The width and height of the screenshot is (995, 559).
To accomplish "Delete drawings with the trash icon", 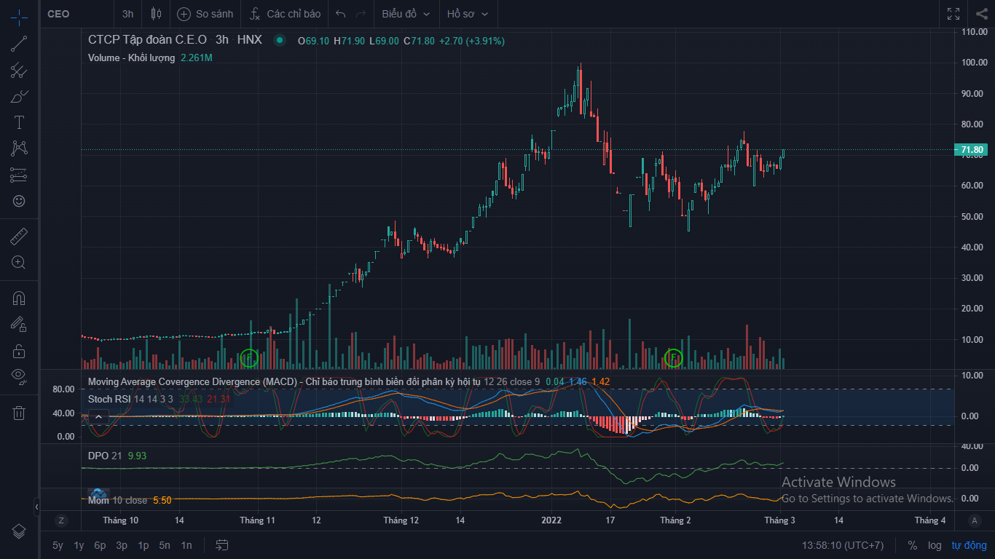I will [19, 413].
